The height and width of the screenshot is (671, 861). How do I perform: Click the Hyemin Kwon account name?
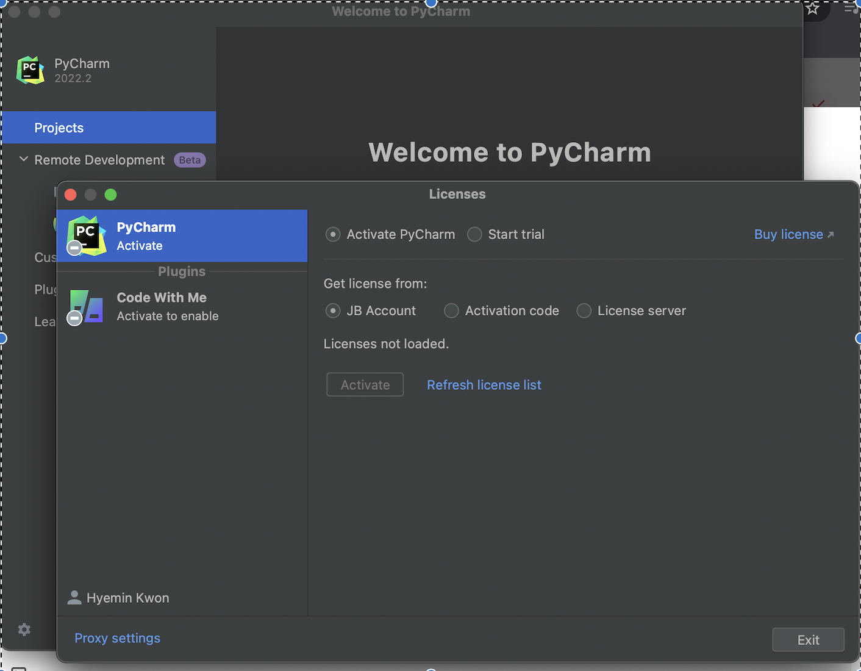(x=128, y=598)
